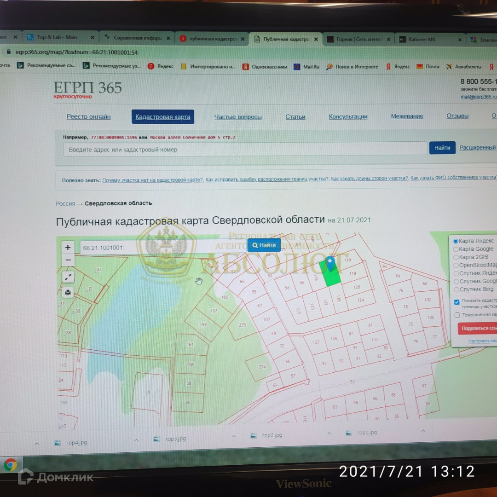Open the Рекомендуемые уз... bookmark

click(112, 66)
